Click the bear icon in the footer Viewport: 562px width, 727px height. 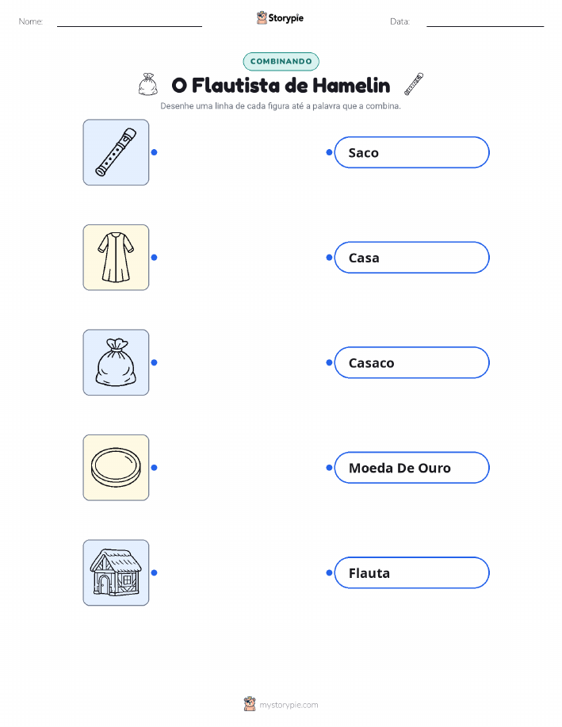click(x=250, y=704)
